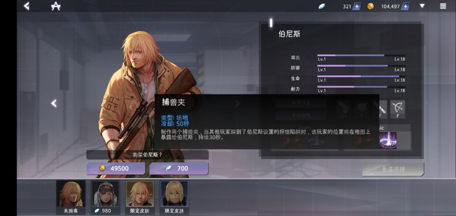Tap the glowing purple trap skill icon
The width and height of the screenshot is (456, 216).
tap(388, 140)
